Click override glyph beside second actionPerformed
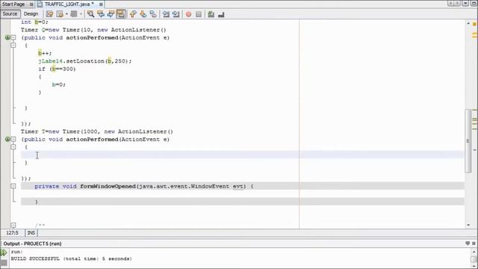This screenshot has height=269, width=478. (x=7, y=139)
